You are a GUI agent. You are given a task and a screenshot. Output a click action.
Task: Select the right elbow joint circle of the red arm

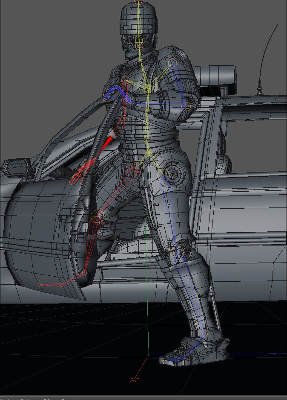coord(124,119)
